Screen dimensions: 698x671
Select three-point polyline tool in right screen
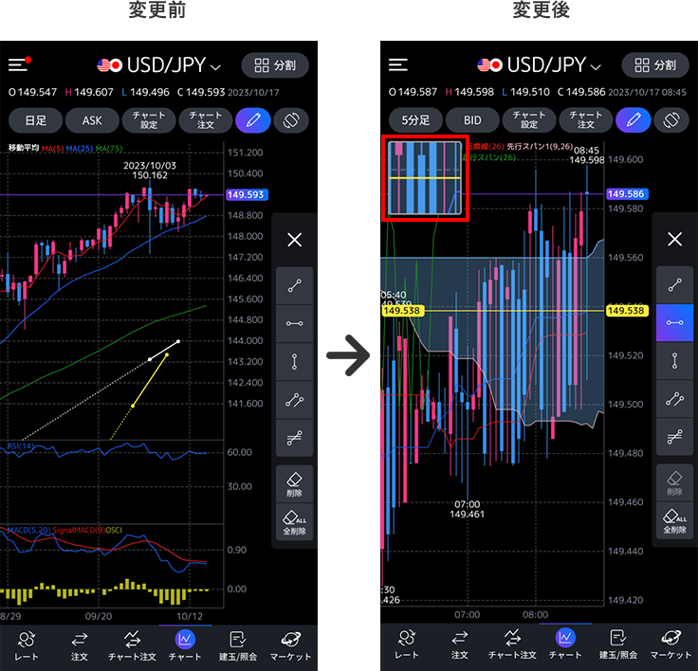click(x=675, y=399)
